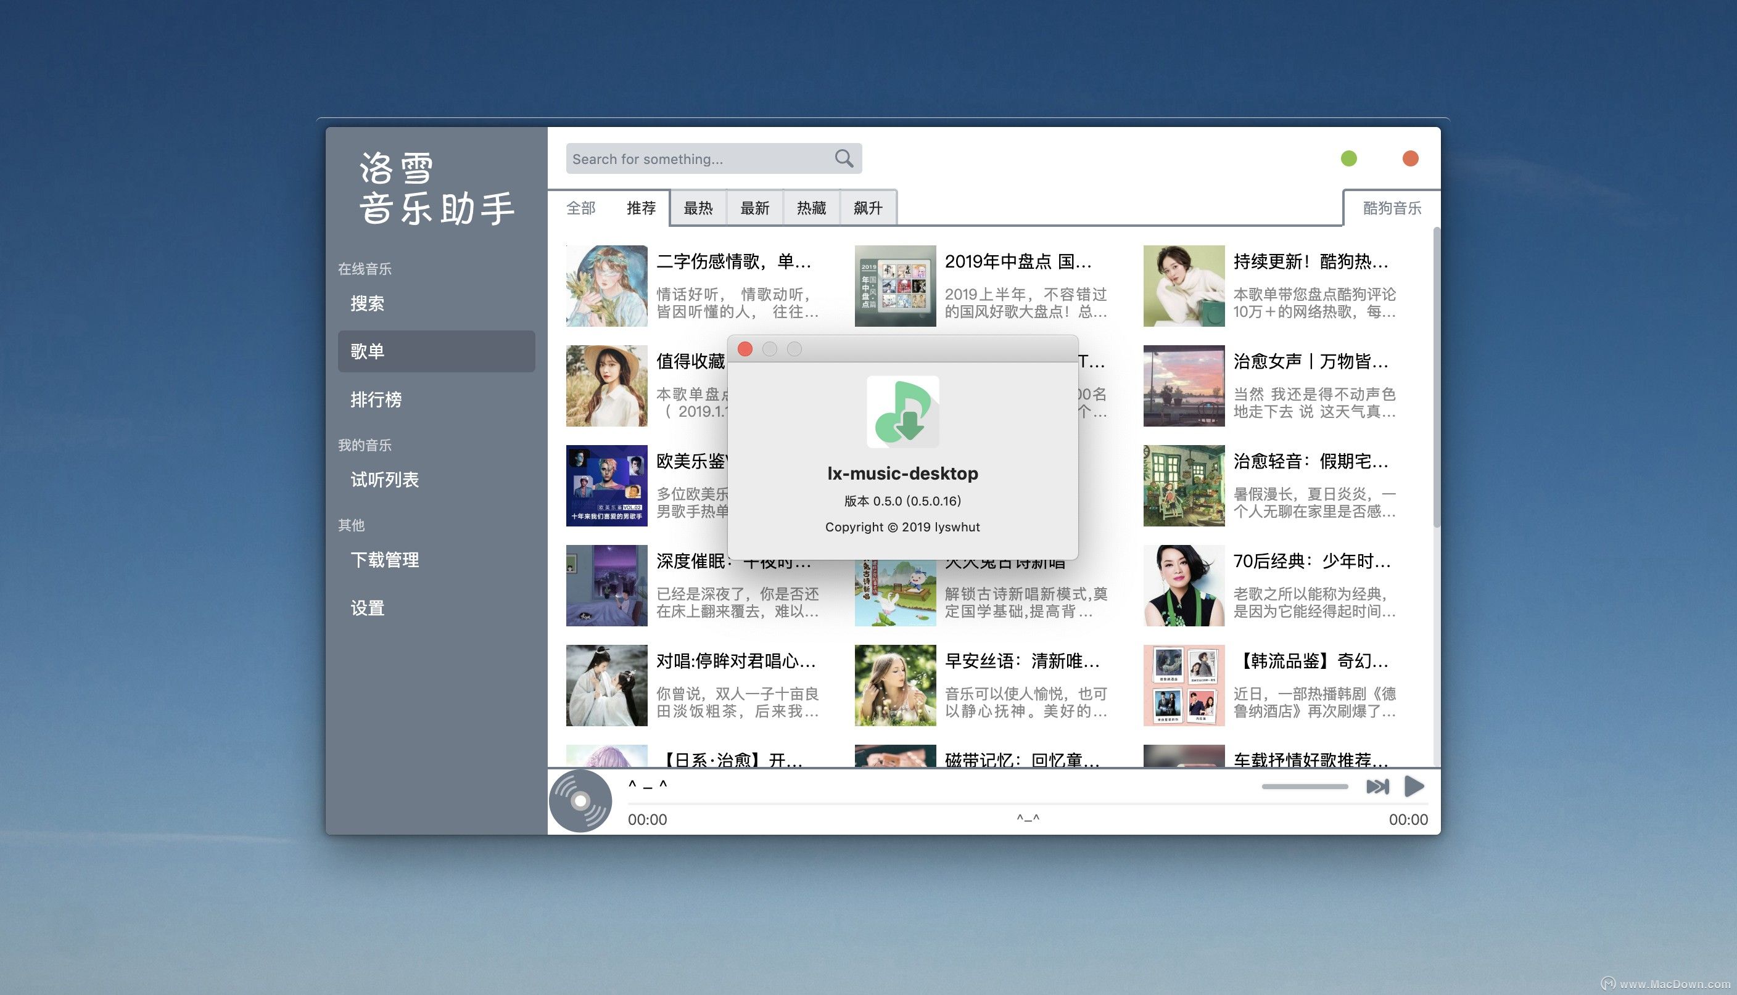Close the About dialog with red button
1737x995 pixels.
coord(745,349)
